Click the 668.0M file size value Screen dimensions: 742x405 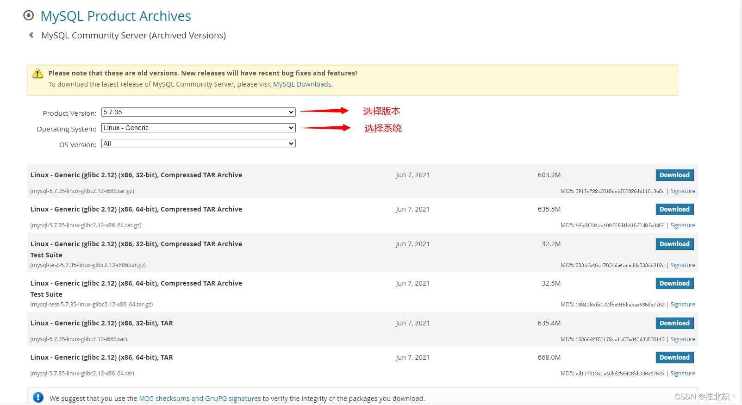549,357
